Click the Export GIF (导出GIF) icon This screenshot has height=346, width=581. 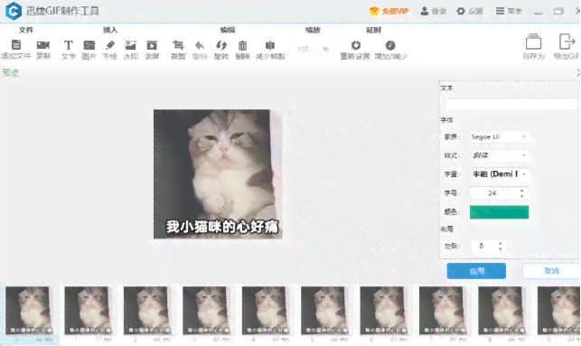[567, 42]
